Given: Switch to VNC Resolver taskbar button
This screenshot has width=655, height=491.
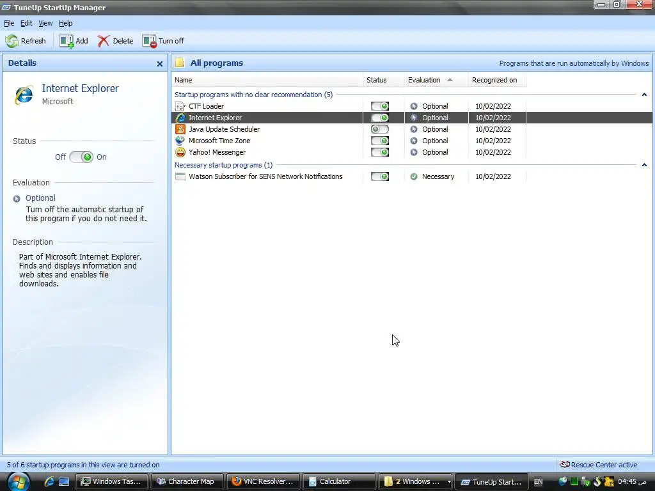Looking at the screenshot, I should [263, 481].
